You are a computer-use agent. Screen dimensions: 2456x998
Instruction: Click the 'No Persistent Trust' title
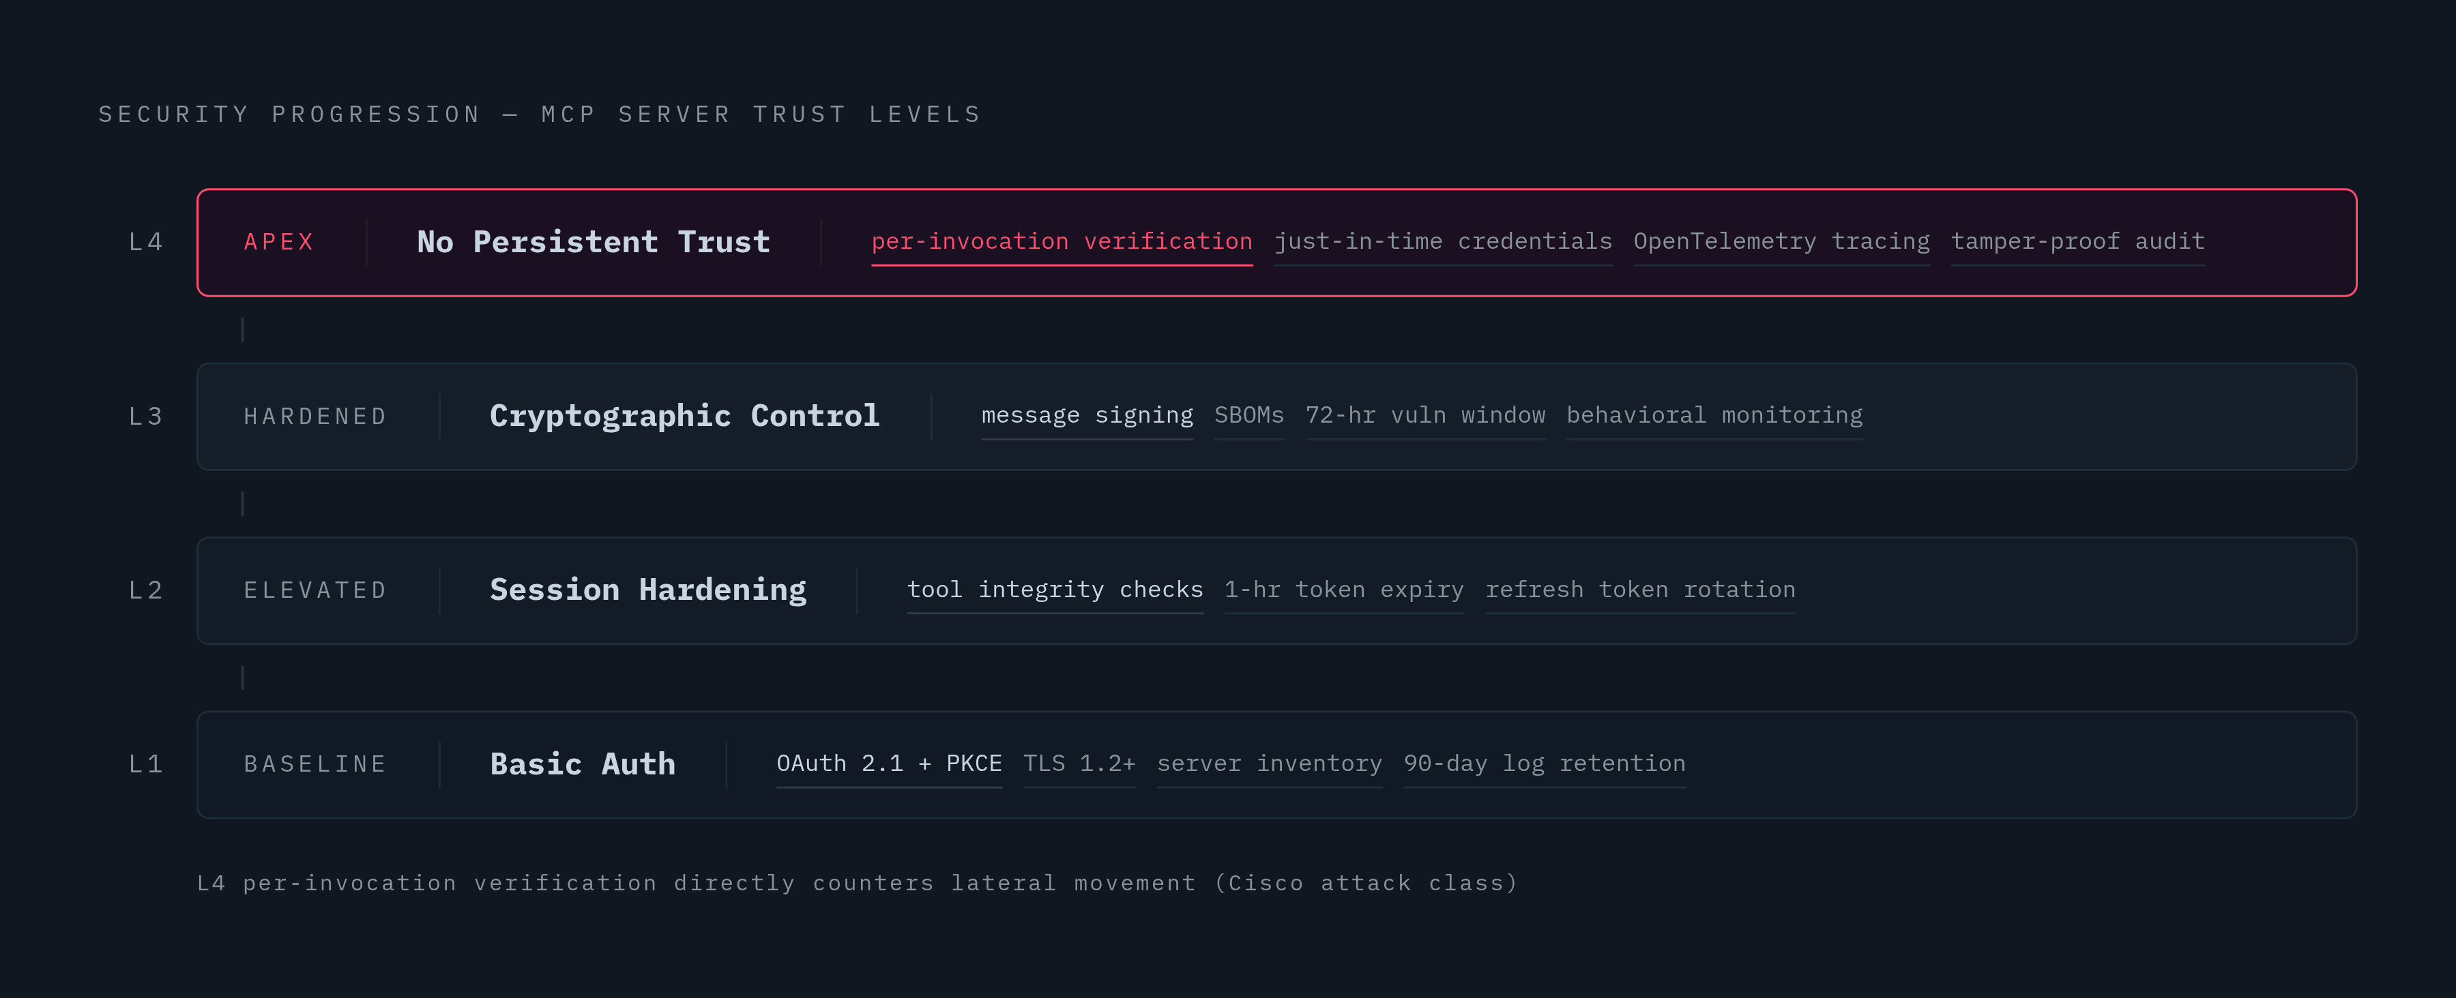[x=593, y=242]
